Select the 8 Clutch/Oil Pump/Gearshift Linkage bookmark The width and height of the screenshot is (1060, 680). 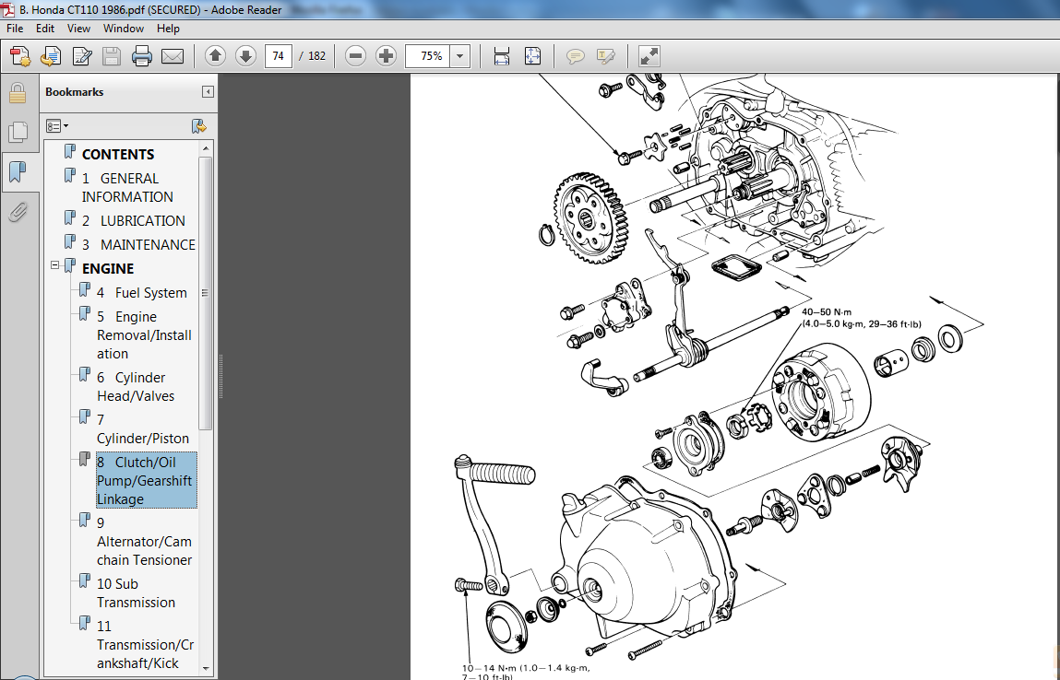146,480
